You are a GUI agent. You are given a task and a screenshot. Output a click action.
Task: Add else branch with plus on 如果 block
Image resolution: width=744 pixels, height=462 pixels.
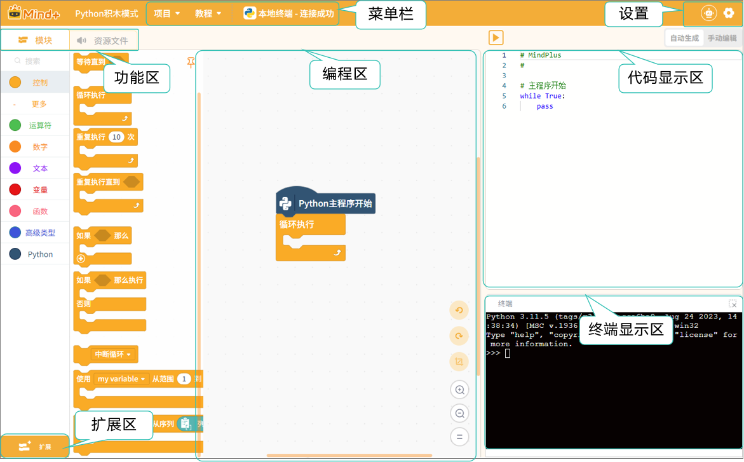pos(81,259)
